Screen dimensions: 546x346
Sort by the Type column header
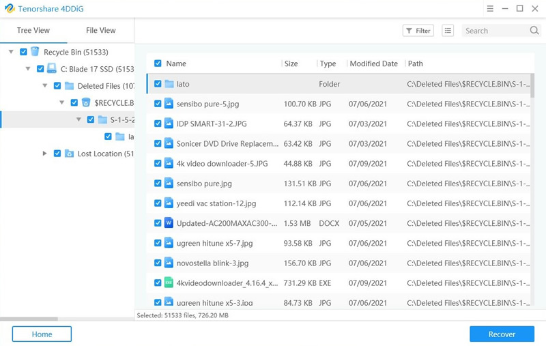(328, 63)
